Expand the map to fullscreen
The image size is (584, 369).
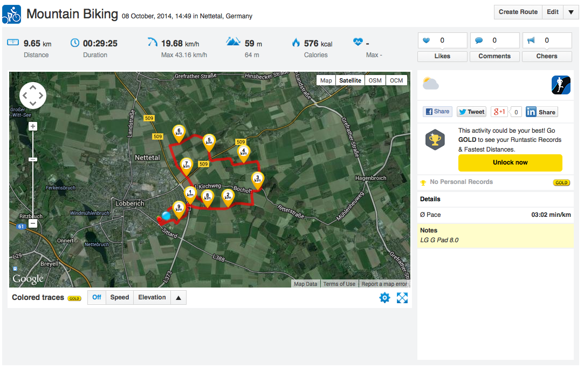[x=402, y=297]
